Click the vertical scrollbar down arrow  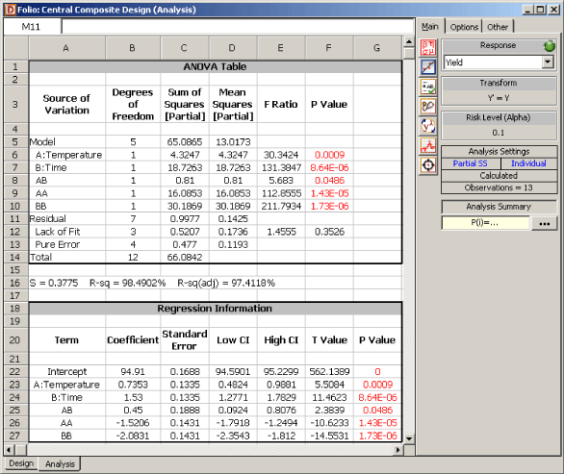click(x=409, y=438)
